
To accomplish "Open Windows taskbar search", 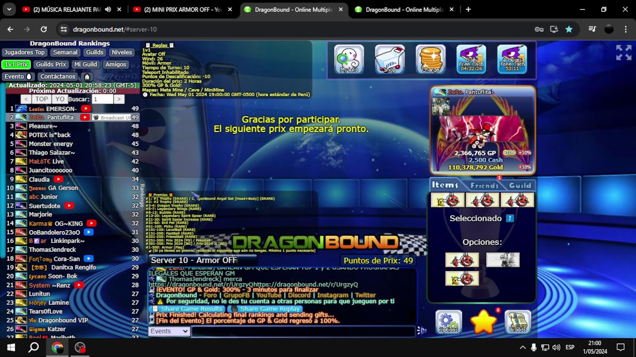I will tap(33, 348).
